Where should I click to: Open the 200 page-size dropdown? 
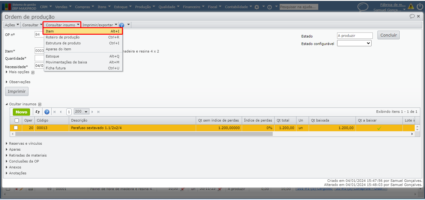coord(82,112)
